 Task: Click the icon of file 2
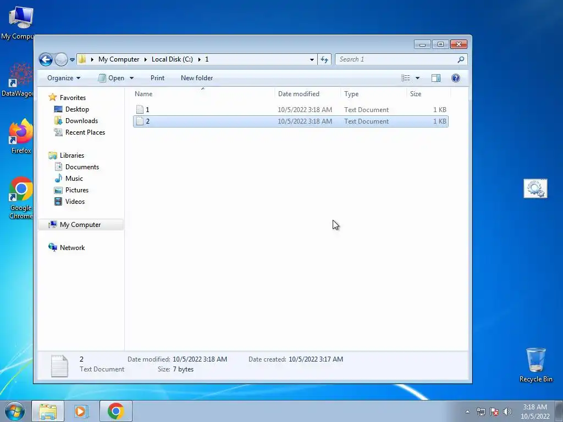pyautogui.click(x=140, y=121)
